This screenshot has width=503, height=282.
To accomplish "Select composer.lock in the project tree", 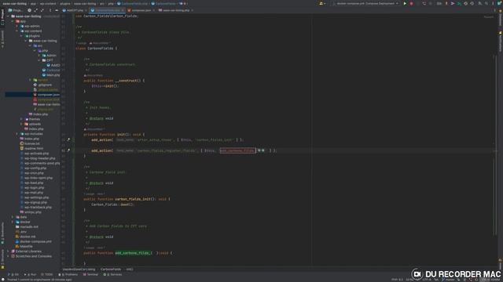I will (46, 99).
